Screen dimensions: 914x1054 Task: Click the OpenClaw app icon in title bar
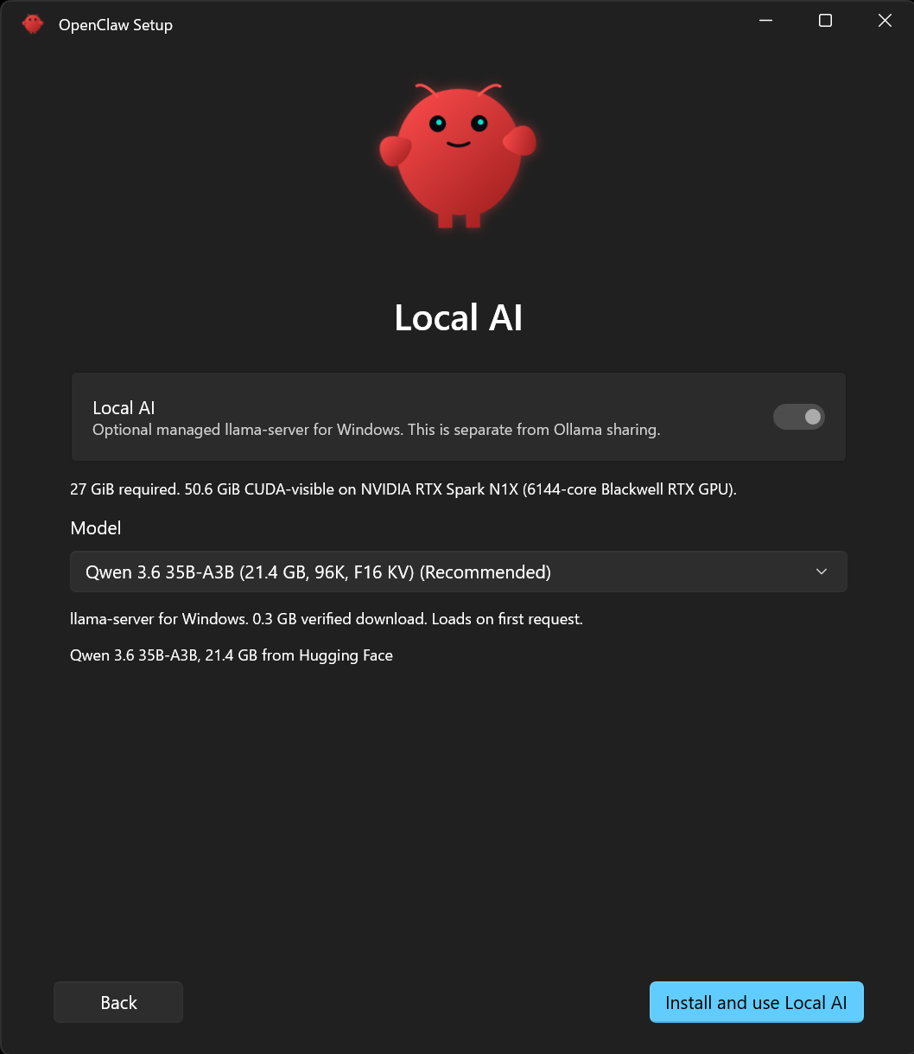[33, 24]
